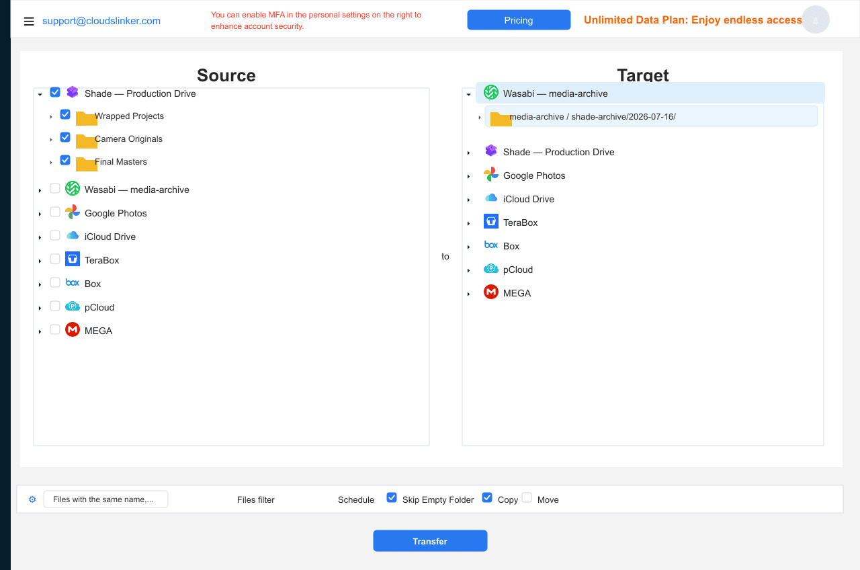Open the hamburger menu icon

29,22
